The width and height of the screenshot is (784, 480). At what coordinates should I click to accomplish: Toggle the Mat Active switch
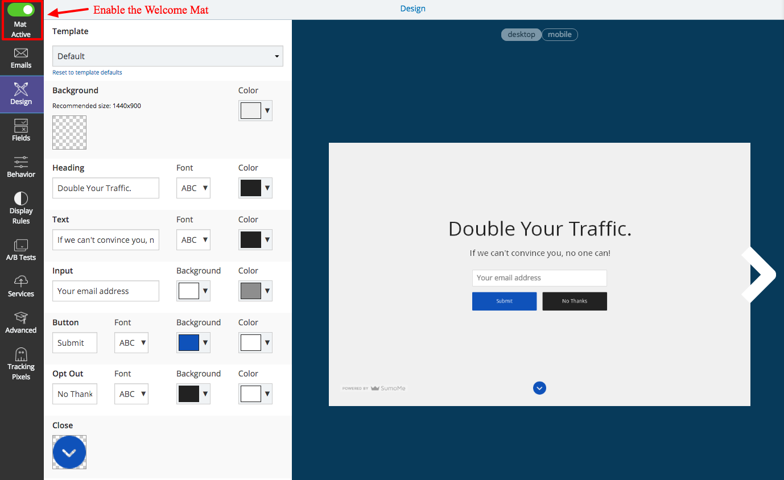tap(21, 10)
